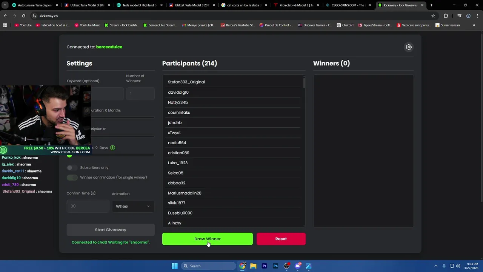The height and width of the screenshot is (272, 483).
Task: Open the Animation dropdown showing Wheel
Action: 133,206
